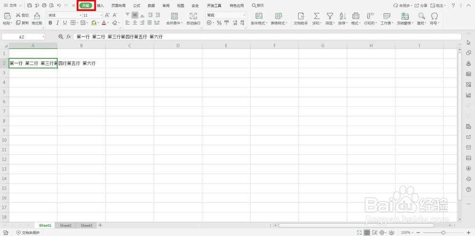Click the thousands separator (000) icon
475x236 pixels.
(227, 23)
